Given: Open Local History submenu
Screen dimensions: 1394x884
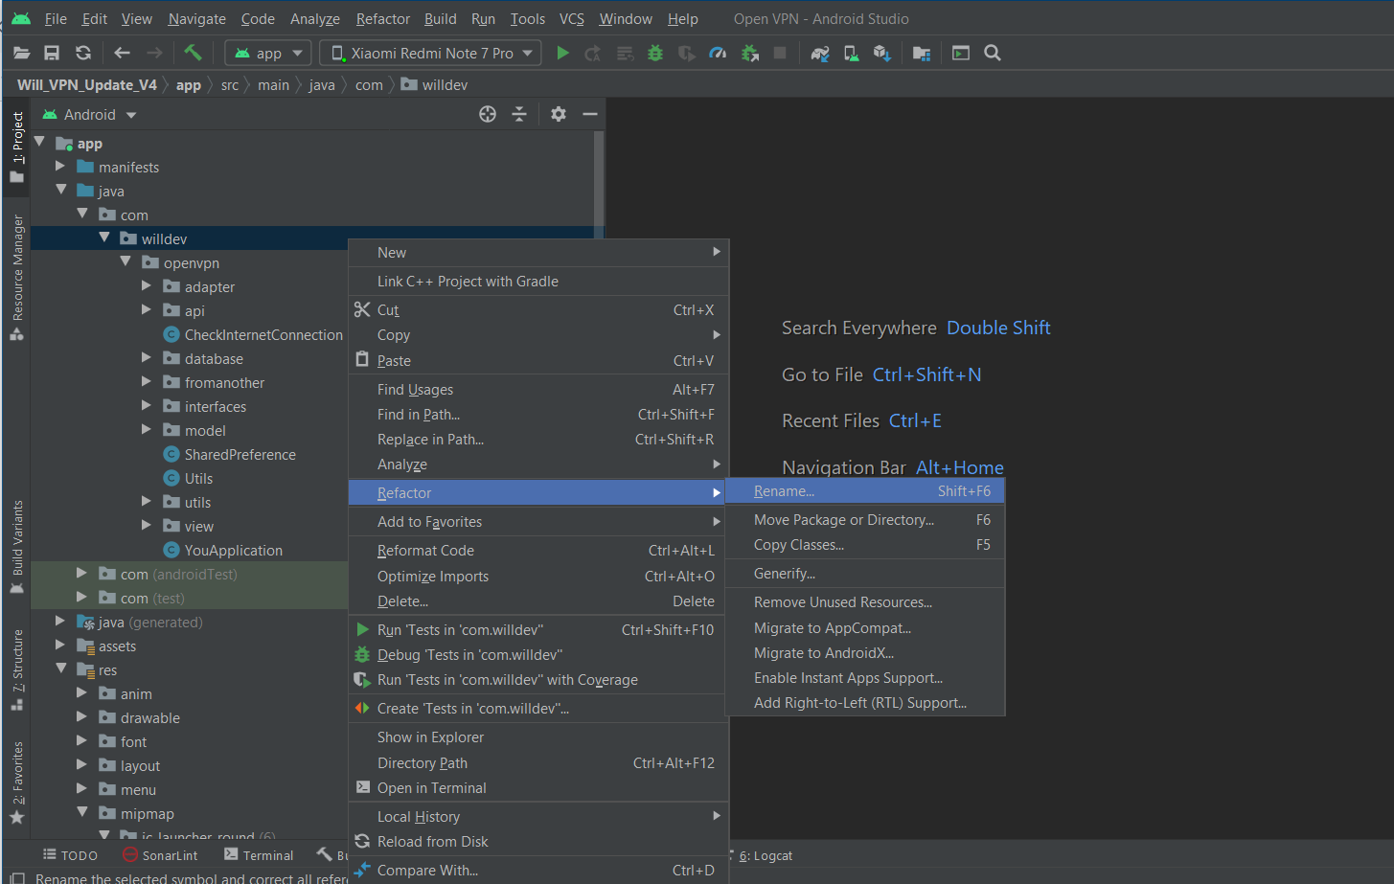Looking at the screenshot, I should [538, 817].
